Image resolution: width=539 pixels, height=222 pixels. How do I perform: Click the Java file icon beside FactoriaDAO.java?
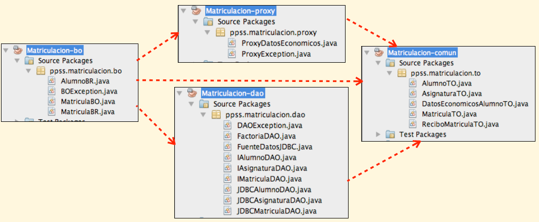coord(228,136)
